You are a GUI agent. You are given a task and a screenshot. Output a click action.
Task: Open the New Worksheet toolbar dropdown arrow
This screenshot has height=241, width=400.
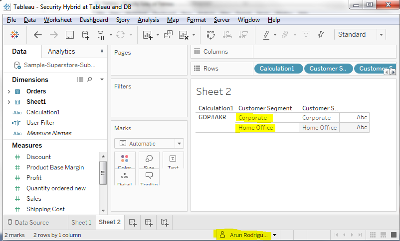click(x=158, y=35)
